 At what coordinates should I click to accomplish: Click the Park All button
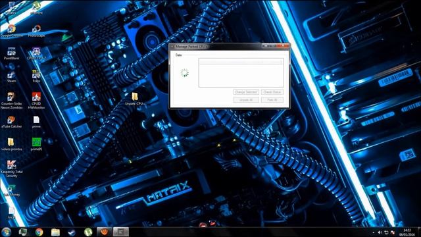[x=272, y=99]
